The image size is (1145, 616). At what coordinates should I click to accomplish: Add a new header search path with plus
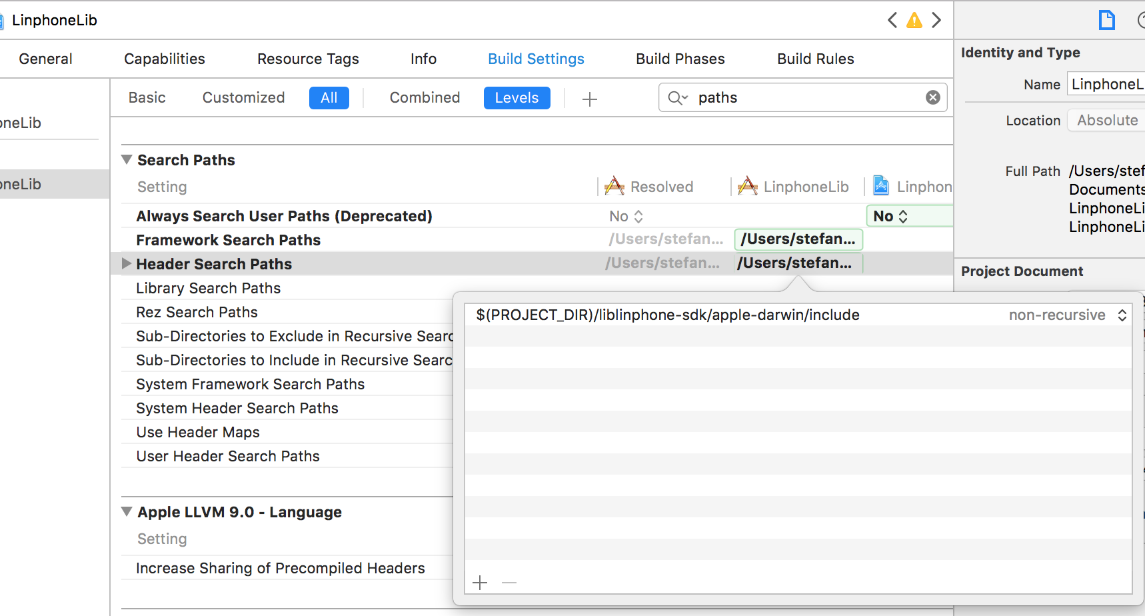(x=479, y=582)
